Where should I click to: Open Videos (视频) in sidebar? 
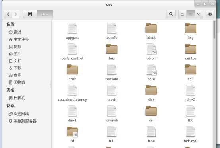click(x=15, y=47)
